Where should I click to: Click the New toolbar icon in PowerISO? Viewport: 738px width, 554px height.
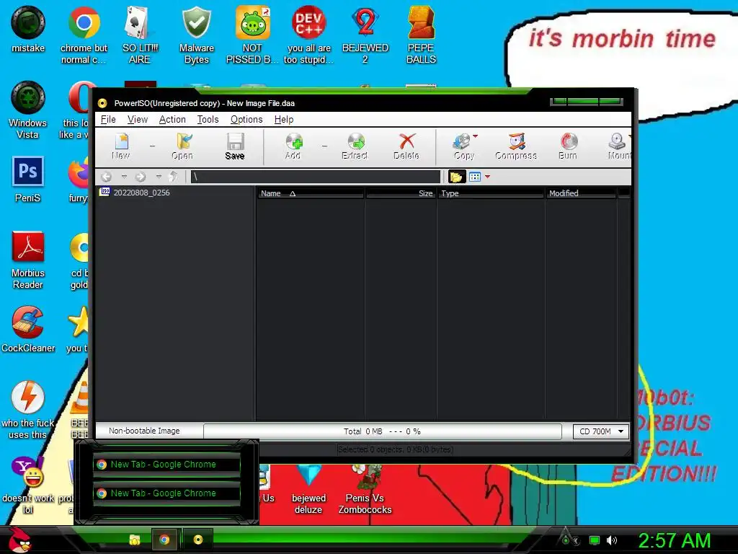click(121, 146)
